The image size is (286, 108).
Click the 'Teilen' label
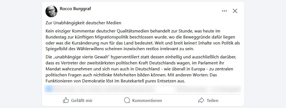212,101
